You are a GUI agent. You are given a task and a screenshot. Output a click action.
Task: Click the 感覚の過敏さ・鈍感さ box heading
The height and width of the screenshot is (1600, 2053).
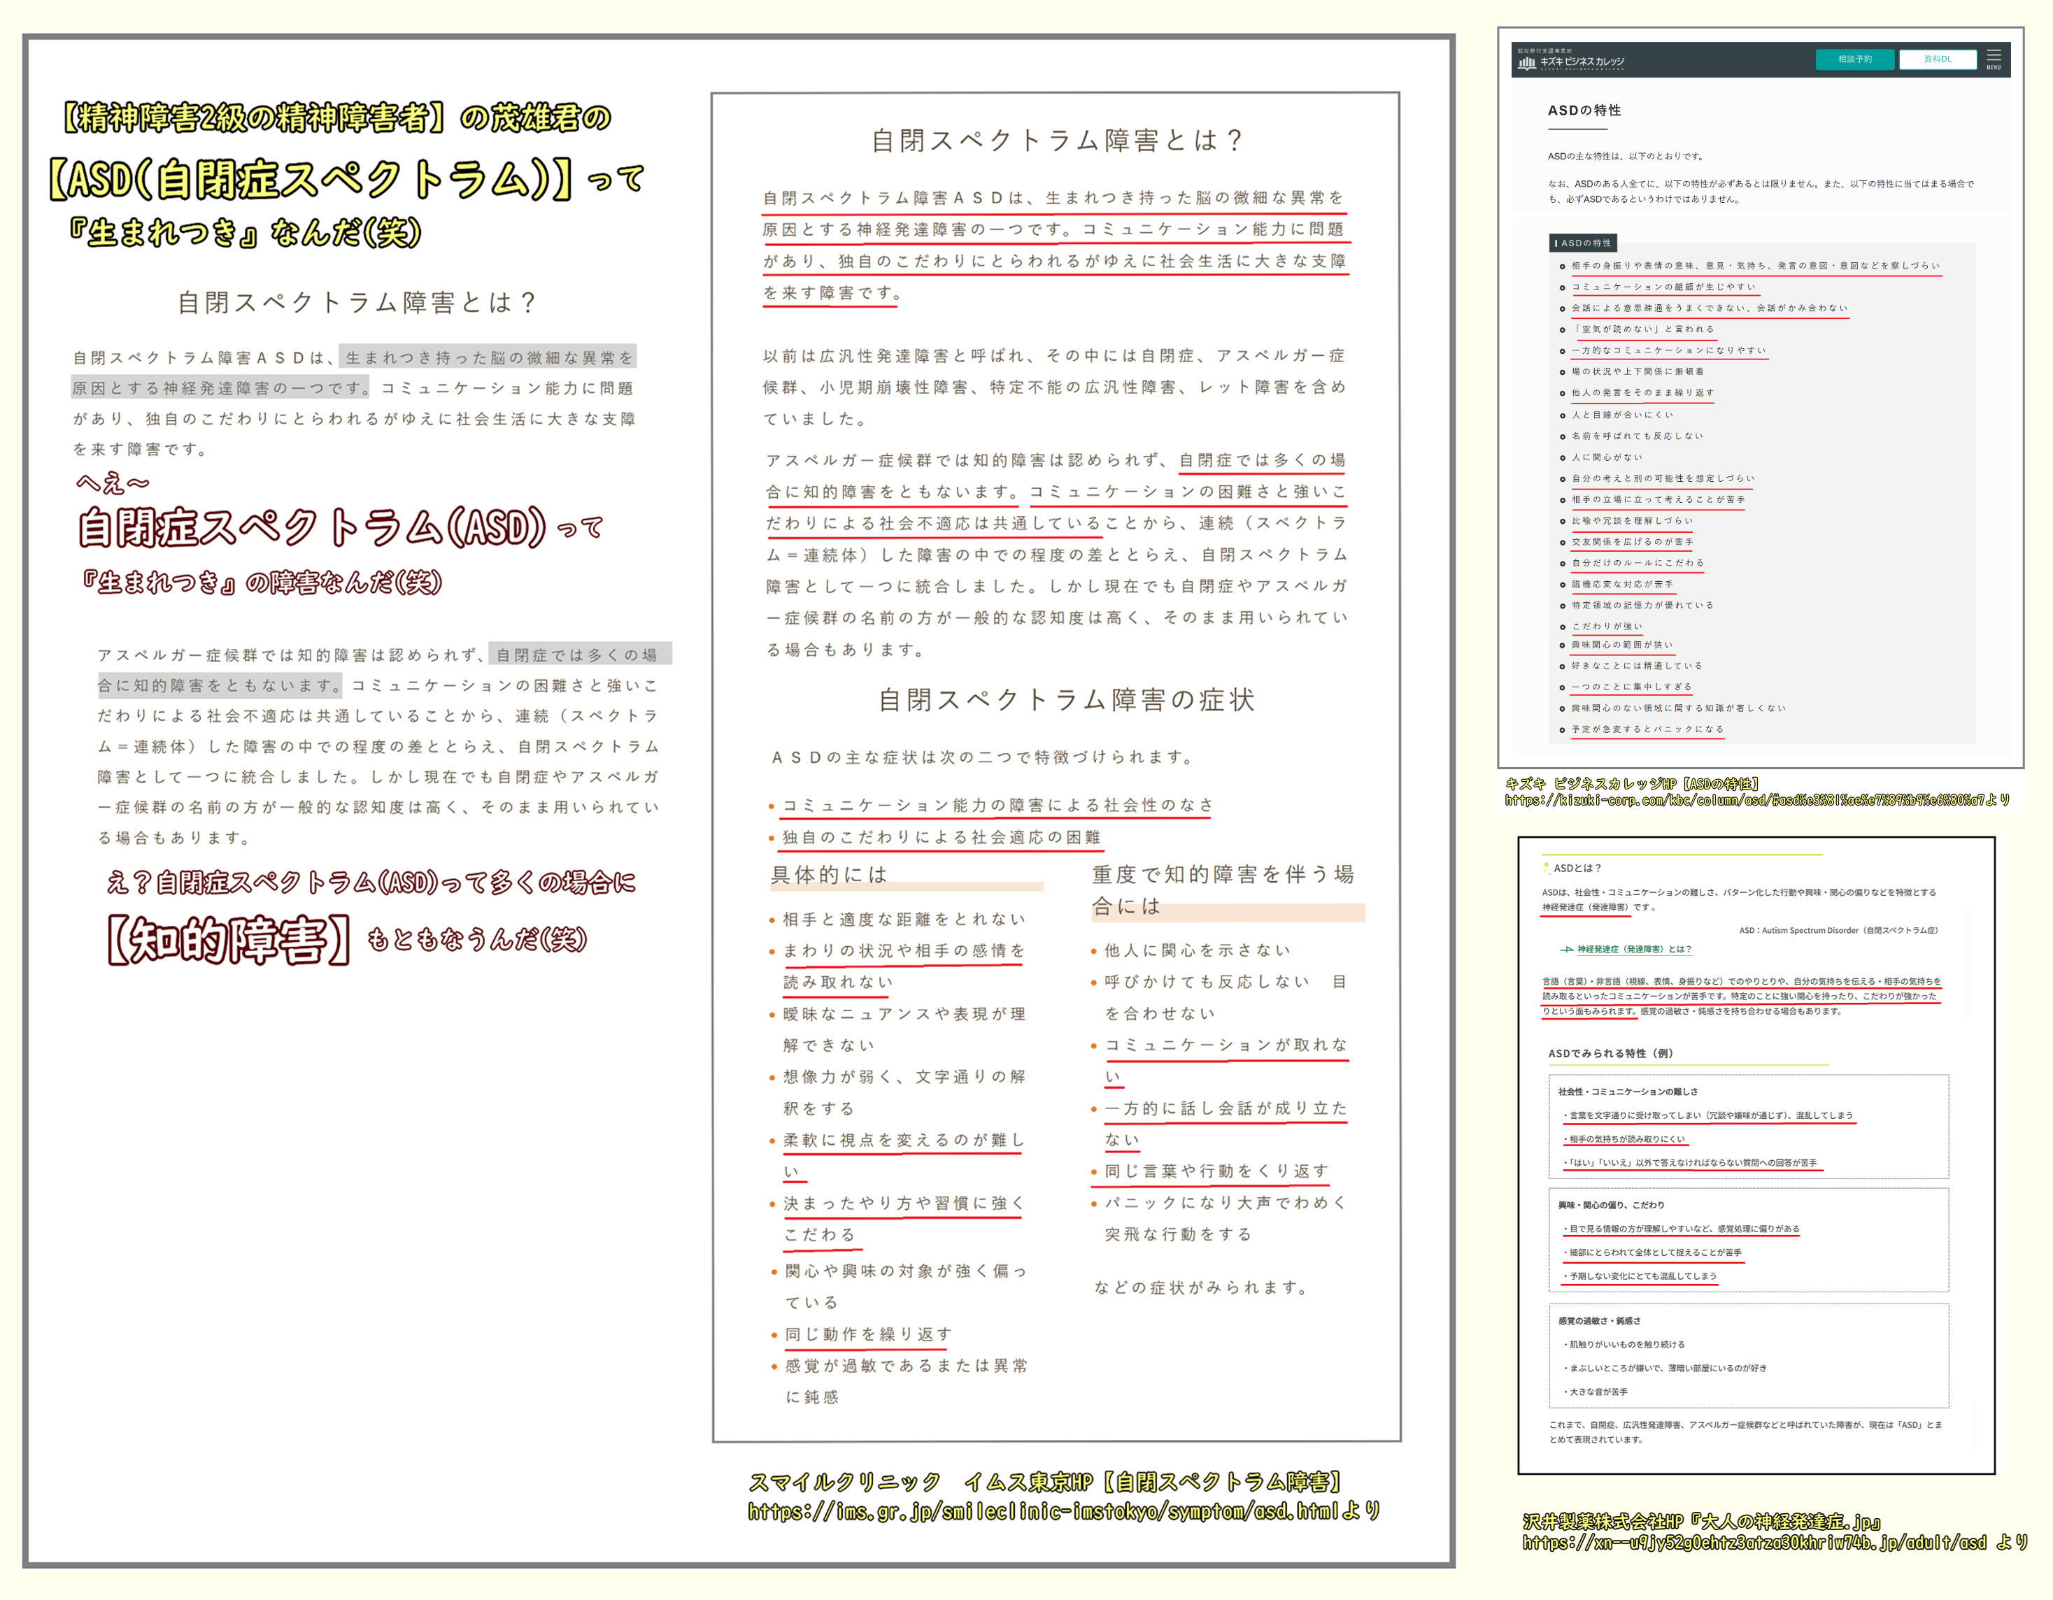point(1599,1321)
